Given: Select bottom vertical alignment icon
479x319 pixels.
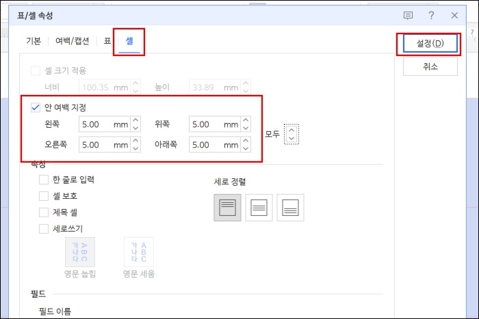Looking at the screenshot, I should tap(290, 208).
